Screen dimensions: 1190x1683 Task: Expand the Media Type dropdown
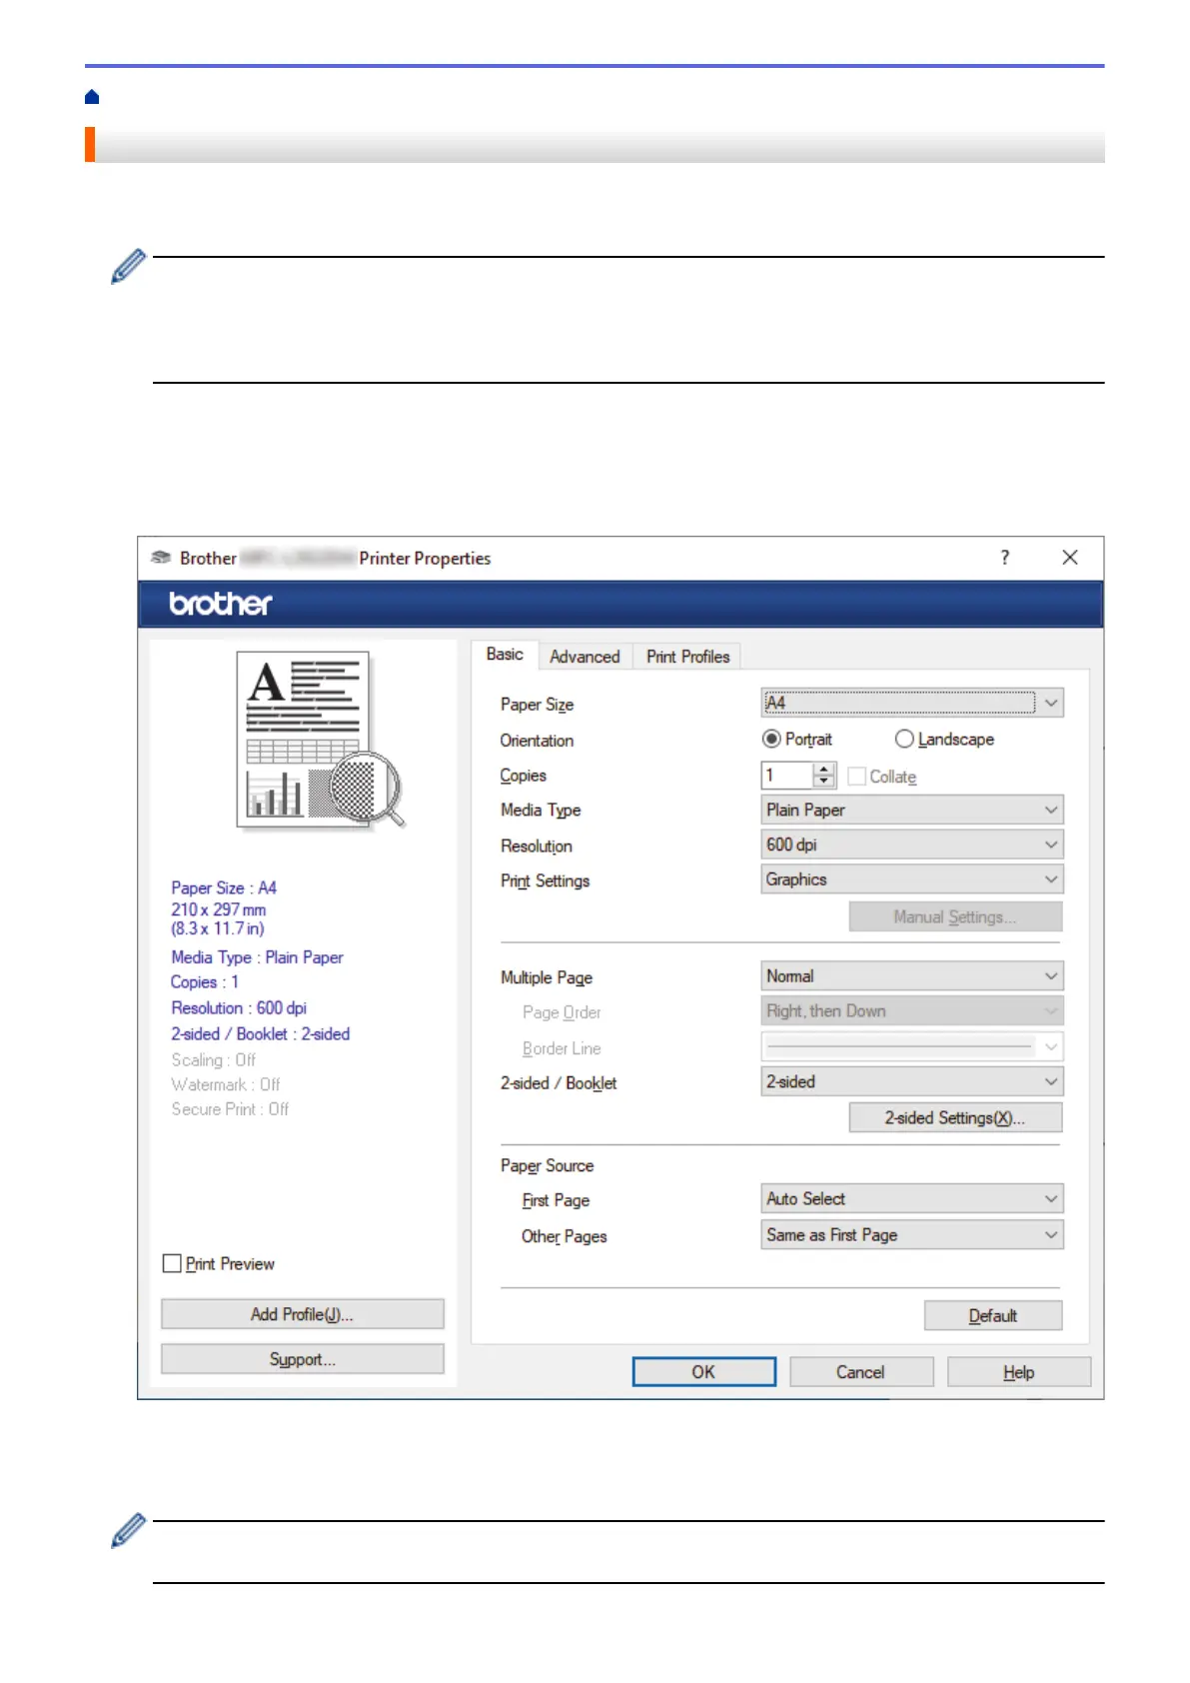pos(911,811)
